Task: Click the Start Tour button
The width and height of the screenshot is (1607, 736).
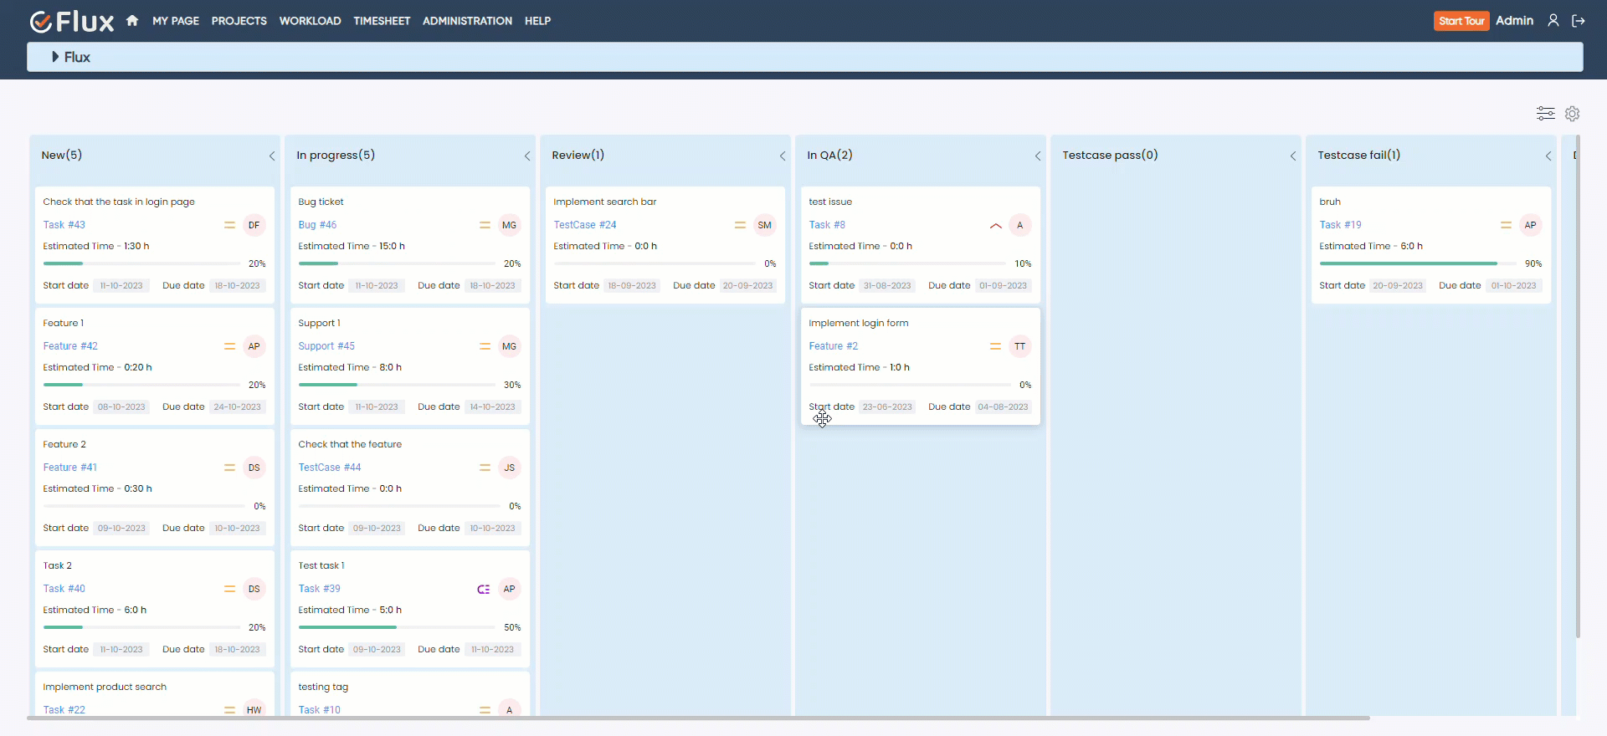Action: tap(1461, 21)
